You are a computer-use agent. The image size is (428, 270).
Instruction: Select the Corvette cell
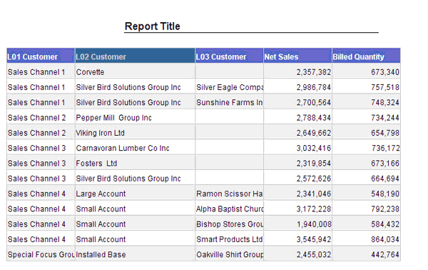click(135, 72)
